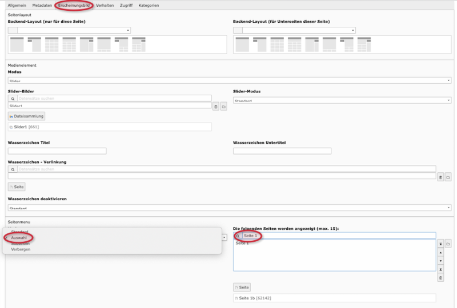Click trash icon next to Wasserzeichen Verlinkung
Screen dimensions: 457x308
pyautogui.click(x=440, y=177)
